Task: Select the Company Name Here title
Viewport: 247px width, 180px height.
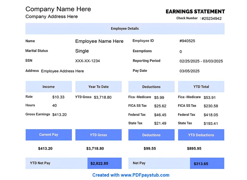Action: 58,9
